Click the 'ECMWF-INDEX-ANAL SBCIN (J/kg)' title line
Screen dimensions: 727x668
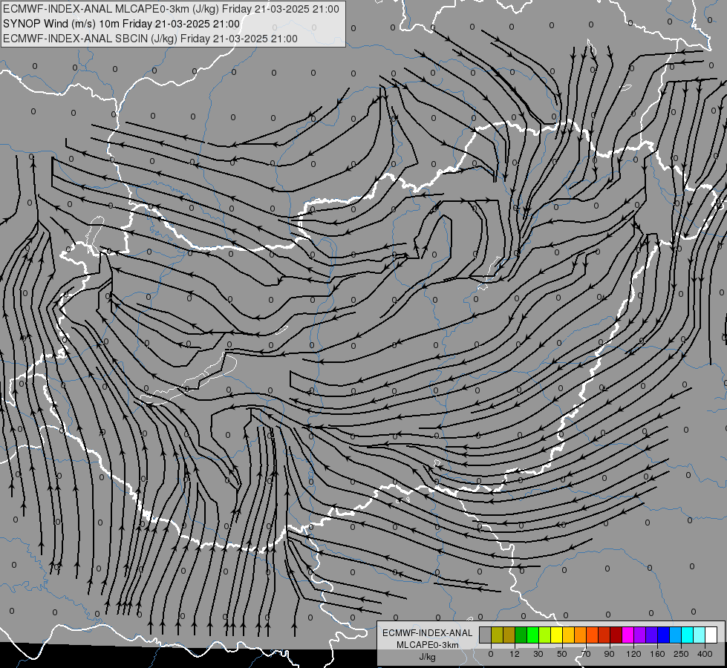point(90,39)
